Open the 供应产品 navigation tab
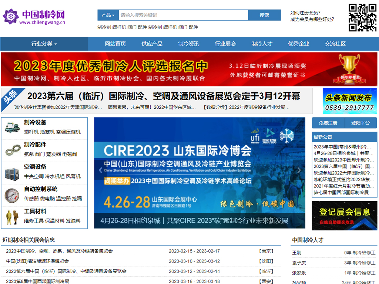 tap(152, 44)
